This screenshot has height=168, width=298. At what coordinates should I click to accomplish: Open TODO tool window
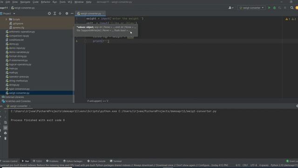(x=37, y=161)
